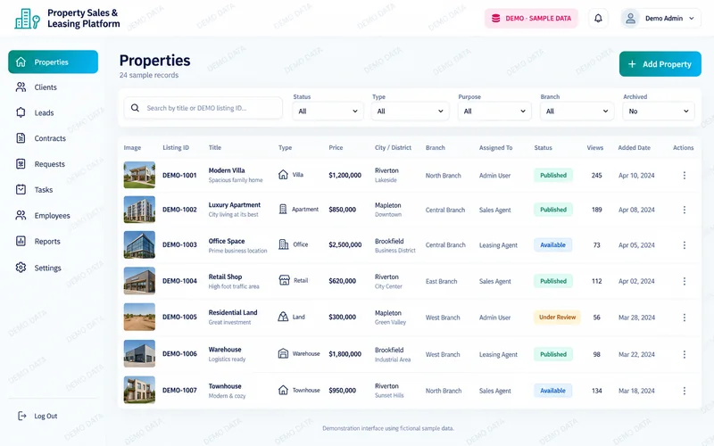
Task: Click the Price column header
Action: [x=336, y=147]
